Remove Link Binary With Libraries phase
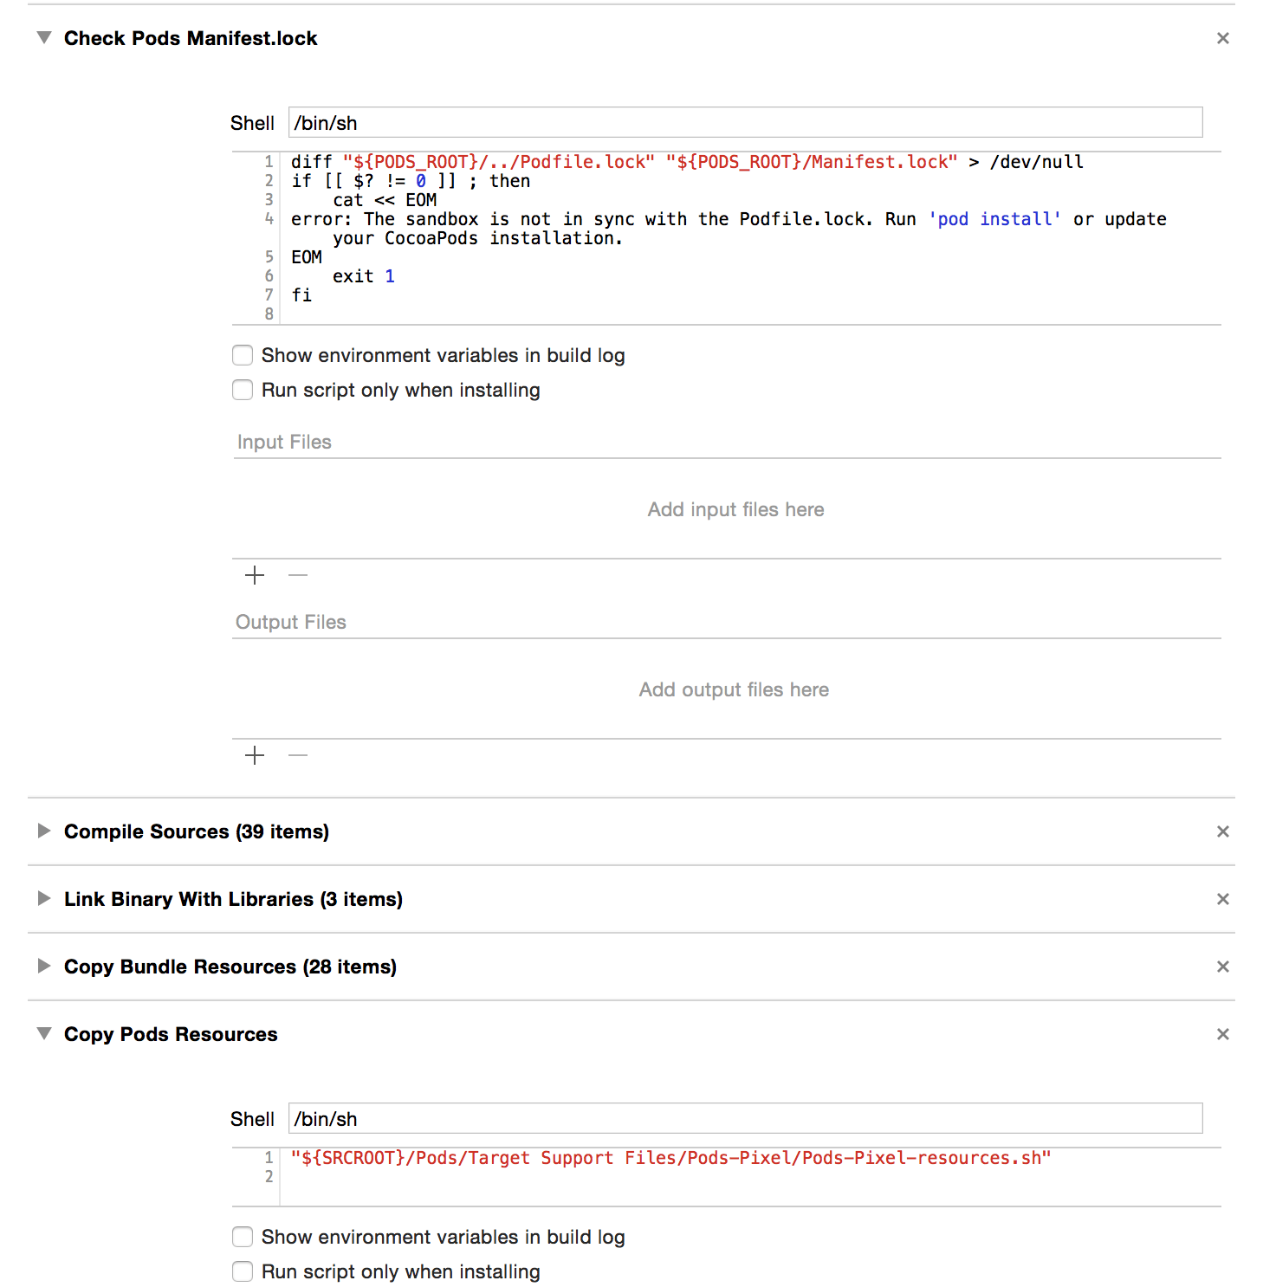The image size is (1263, 1287). (1223, 899)
